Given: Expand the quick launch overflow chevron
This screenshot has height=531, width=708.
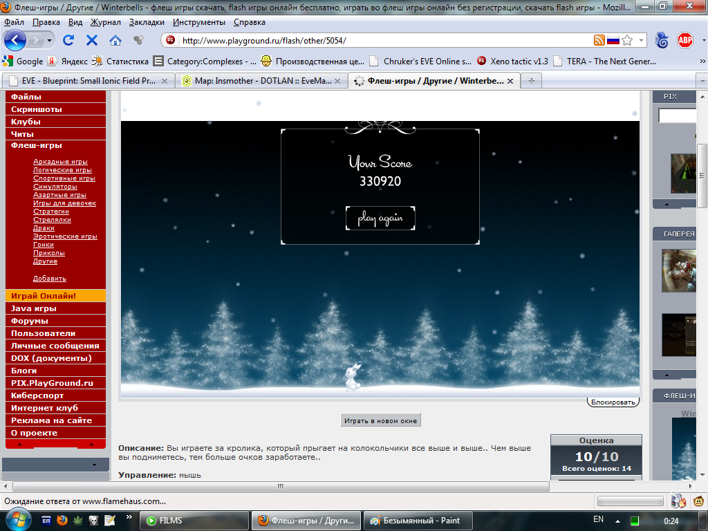Looking at the screenshot, I should point(129,517).
